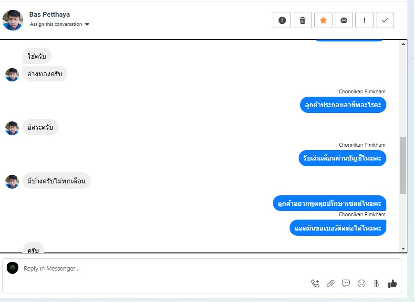Open the emoji picker smiley icon
This screenshot has height=302, width=415.
361,283
